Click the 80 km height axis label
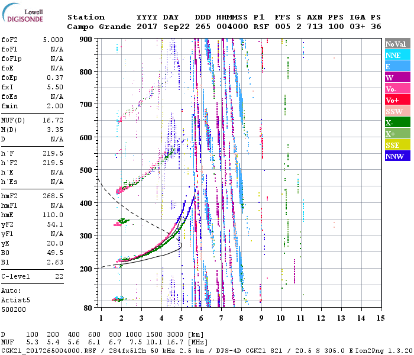The image size is (414, 355). 88,308
